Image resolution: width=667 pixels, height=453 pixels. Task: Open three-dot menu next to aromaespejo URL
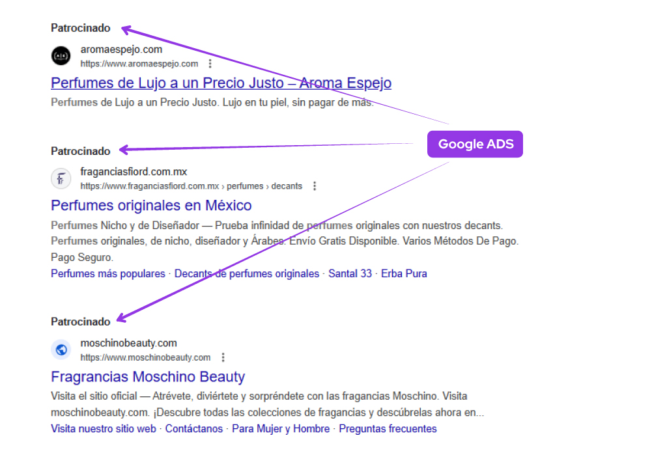click(x=210, y=64)
